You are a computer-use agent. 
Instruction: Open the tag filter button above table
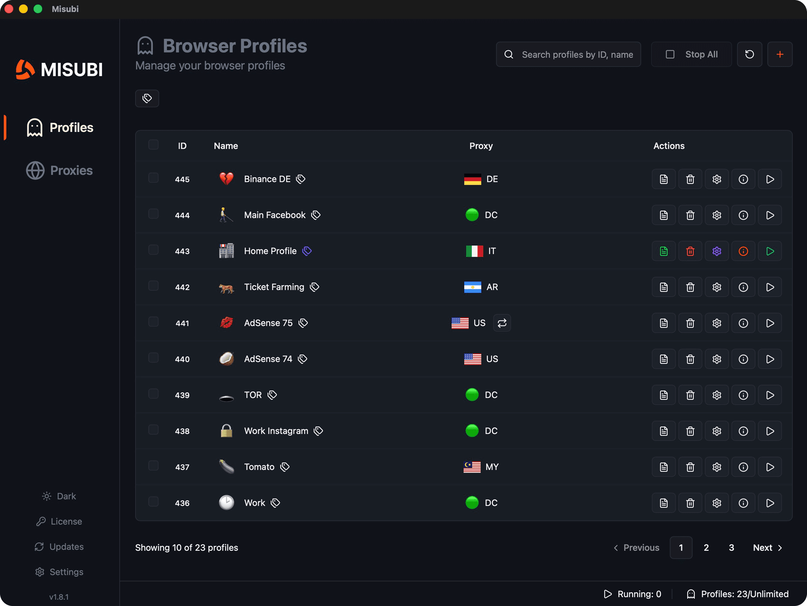coord(147,98)
